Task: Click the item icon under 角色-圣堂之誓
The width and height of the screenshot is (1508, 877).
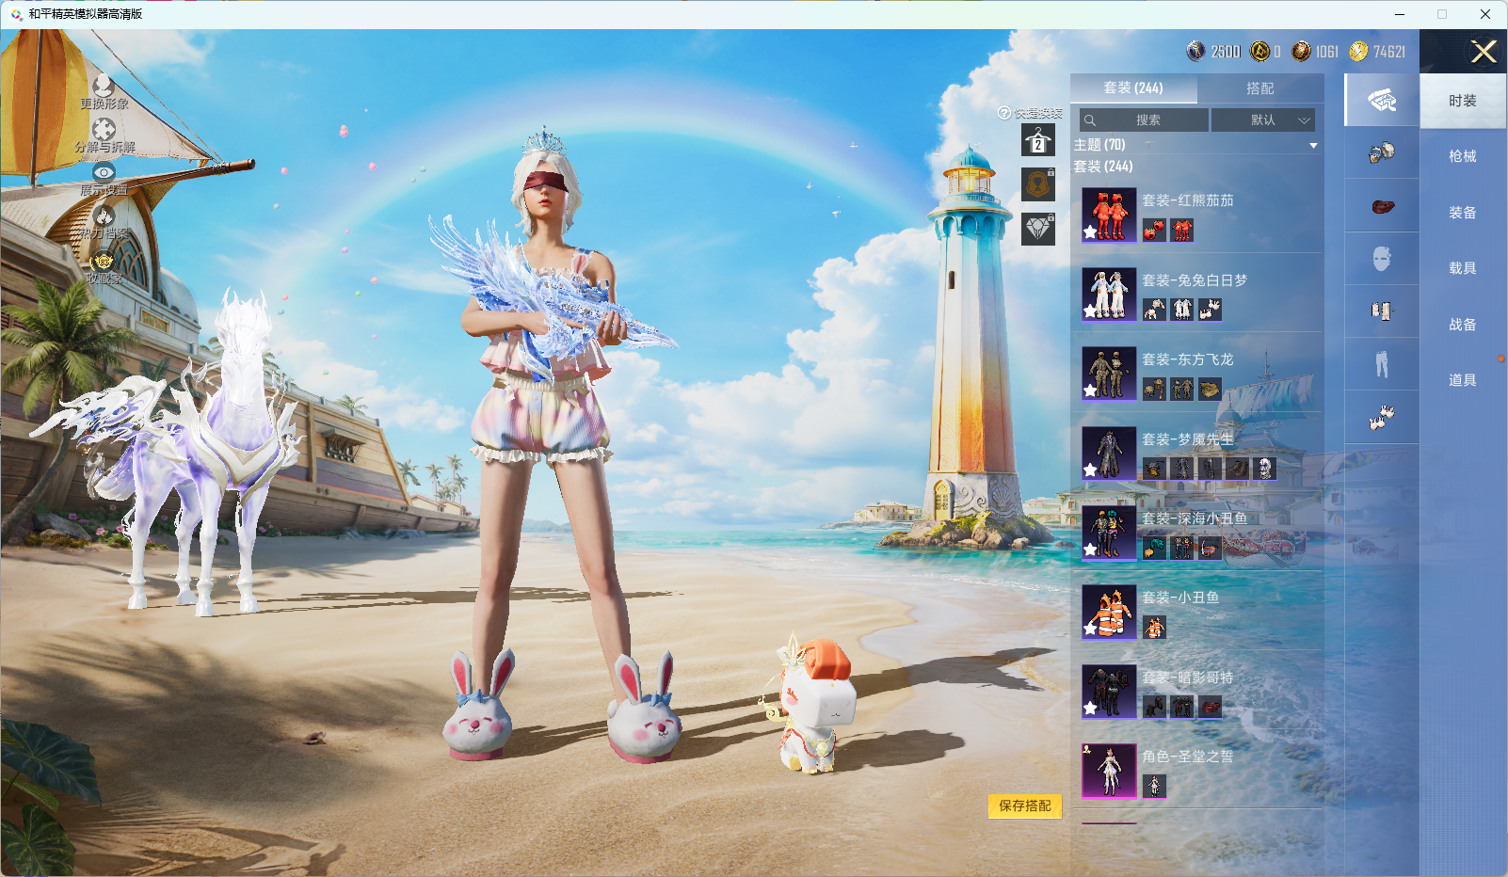Action: click(x=1154, y=786)
